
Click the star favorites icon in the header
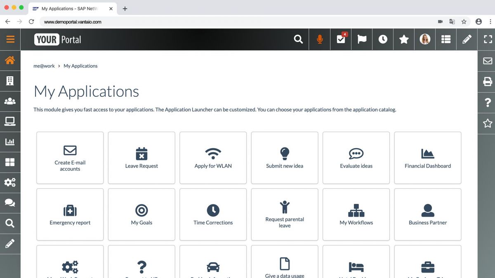[x=404, y=39]
